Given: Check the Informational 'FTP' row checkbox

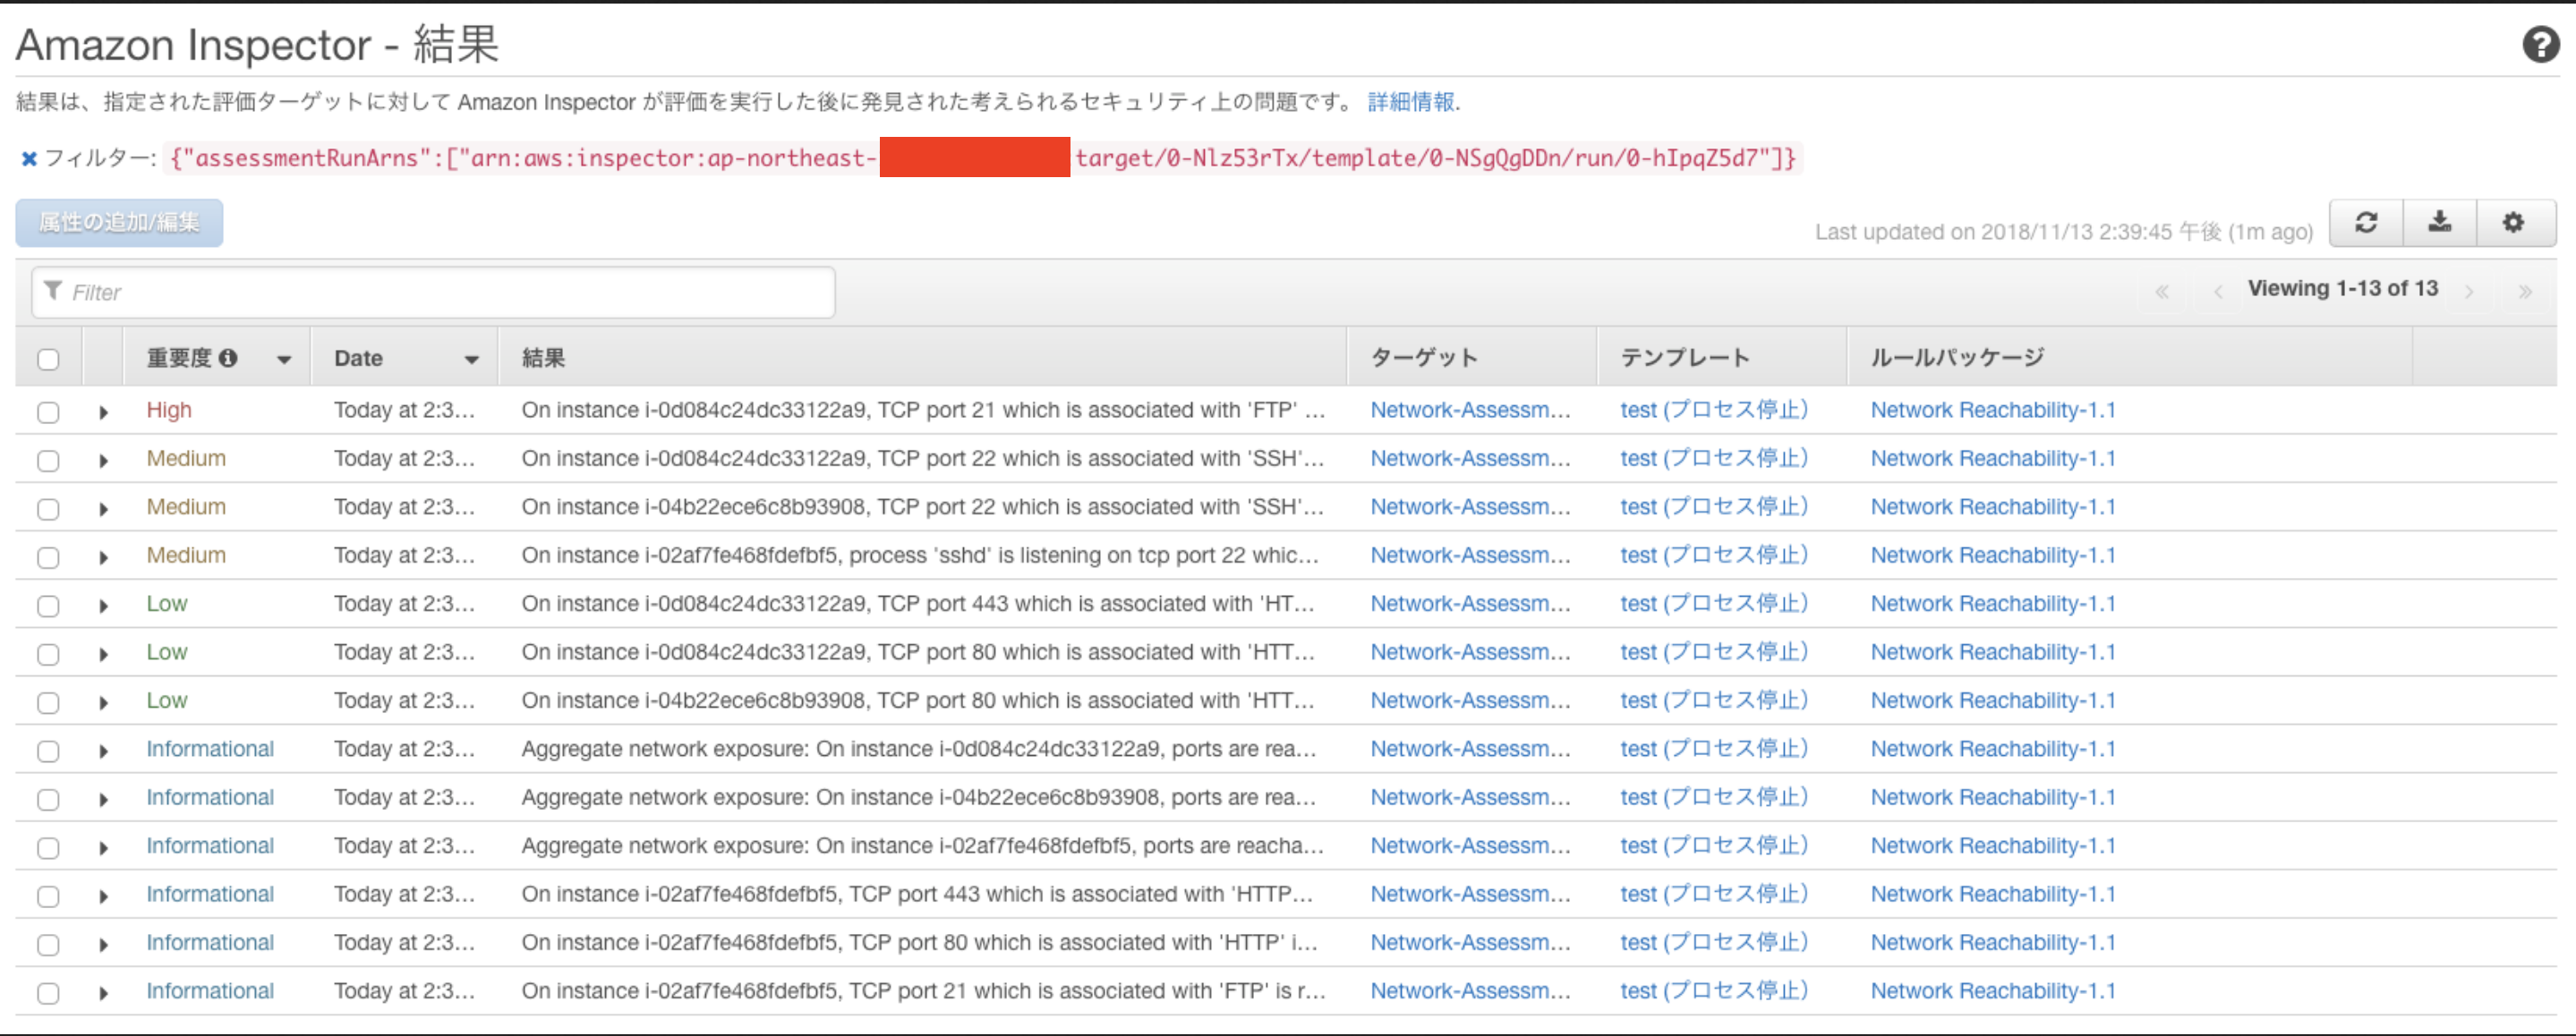Looking at the screenshot, I should [48, 993].
